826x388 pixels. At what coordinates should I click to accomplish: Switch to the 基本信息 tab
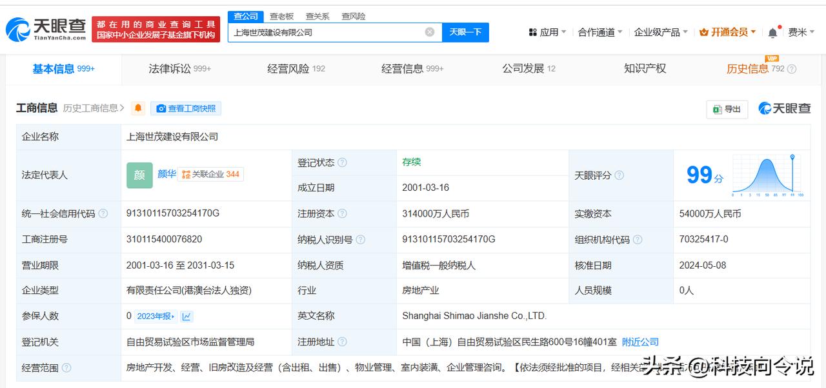point(64,69)
